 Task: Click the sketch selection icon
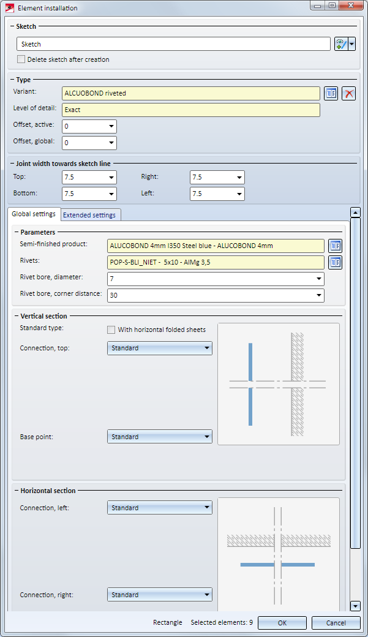pyautogui.click(x=341, y=44)
